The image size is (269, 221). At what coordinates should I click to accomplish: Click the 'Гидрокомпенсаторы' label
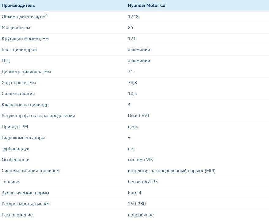point(23,138)
